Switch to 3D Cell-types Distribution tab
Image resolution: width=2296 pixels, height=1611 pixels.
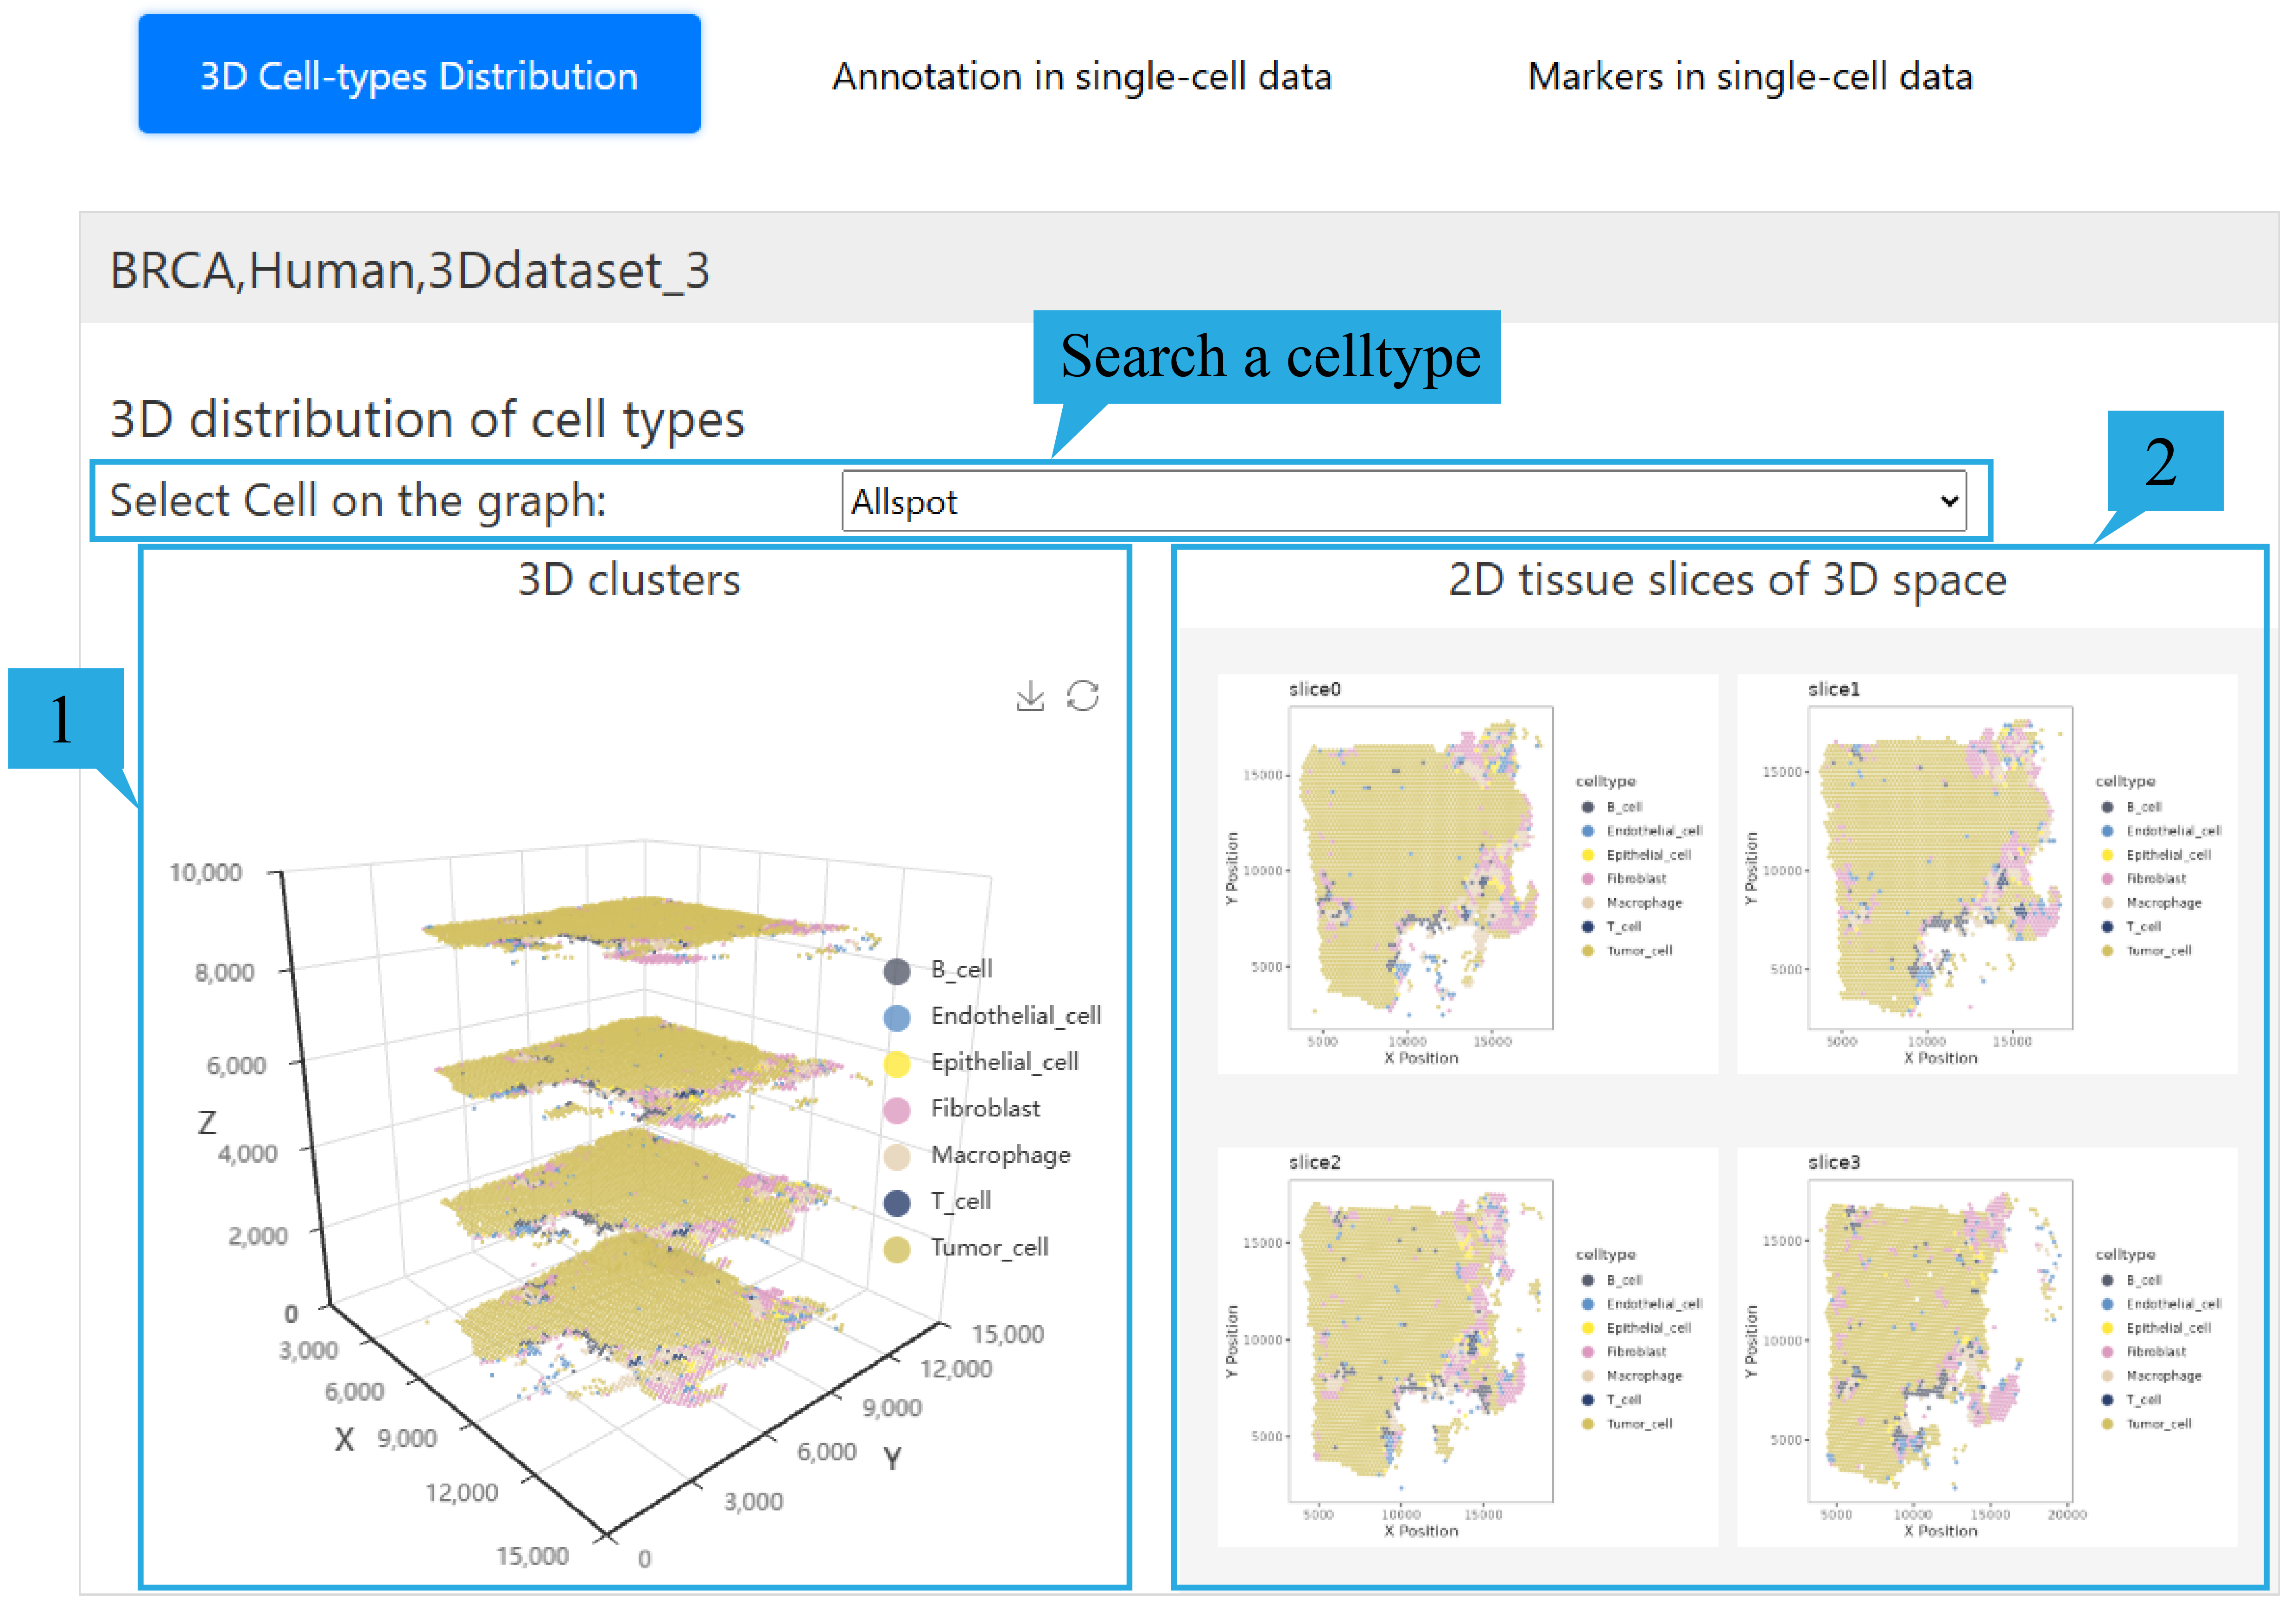[419, 75]
